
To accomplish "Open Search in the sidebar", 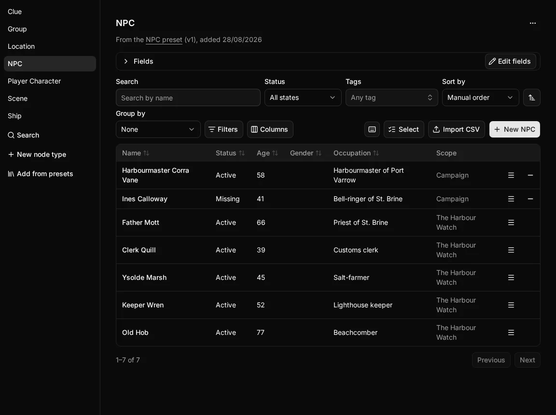I will point(23,135).
